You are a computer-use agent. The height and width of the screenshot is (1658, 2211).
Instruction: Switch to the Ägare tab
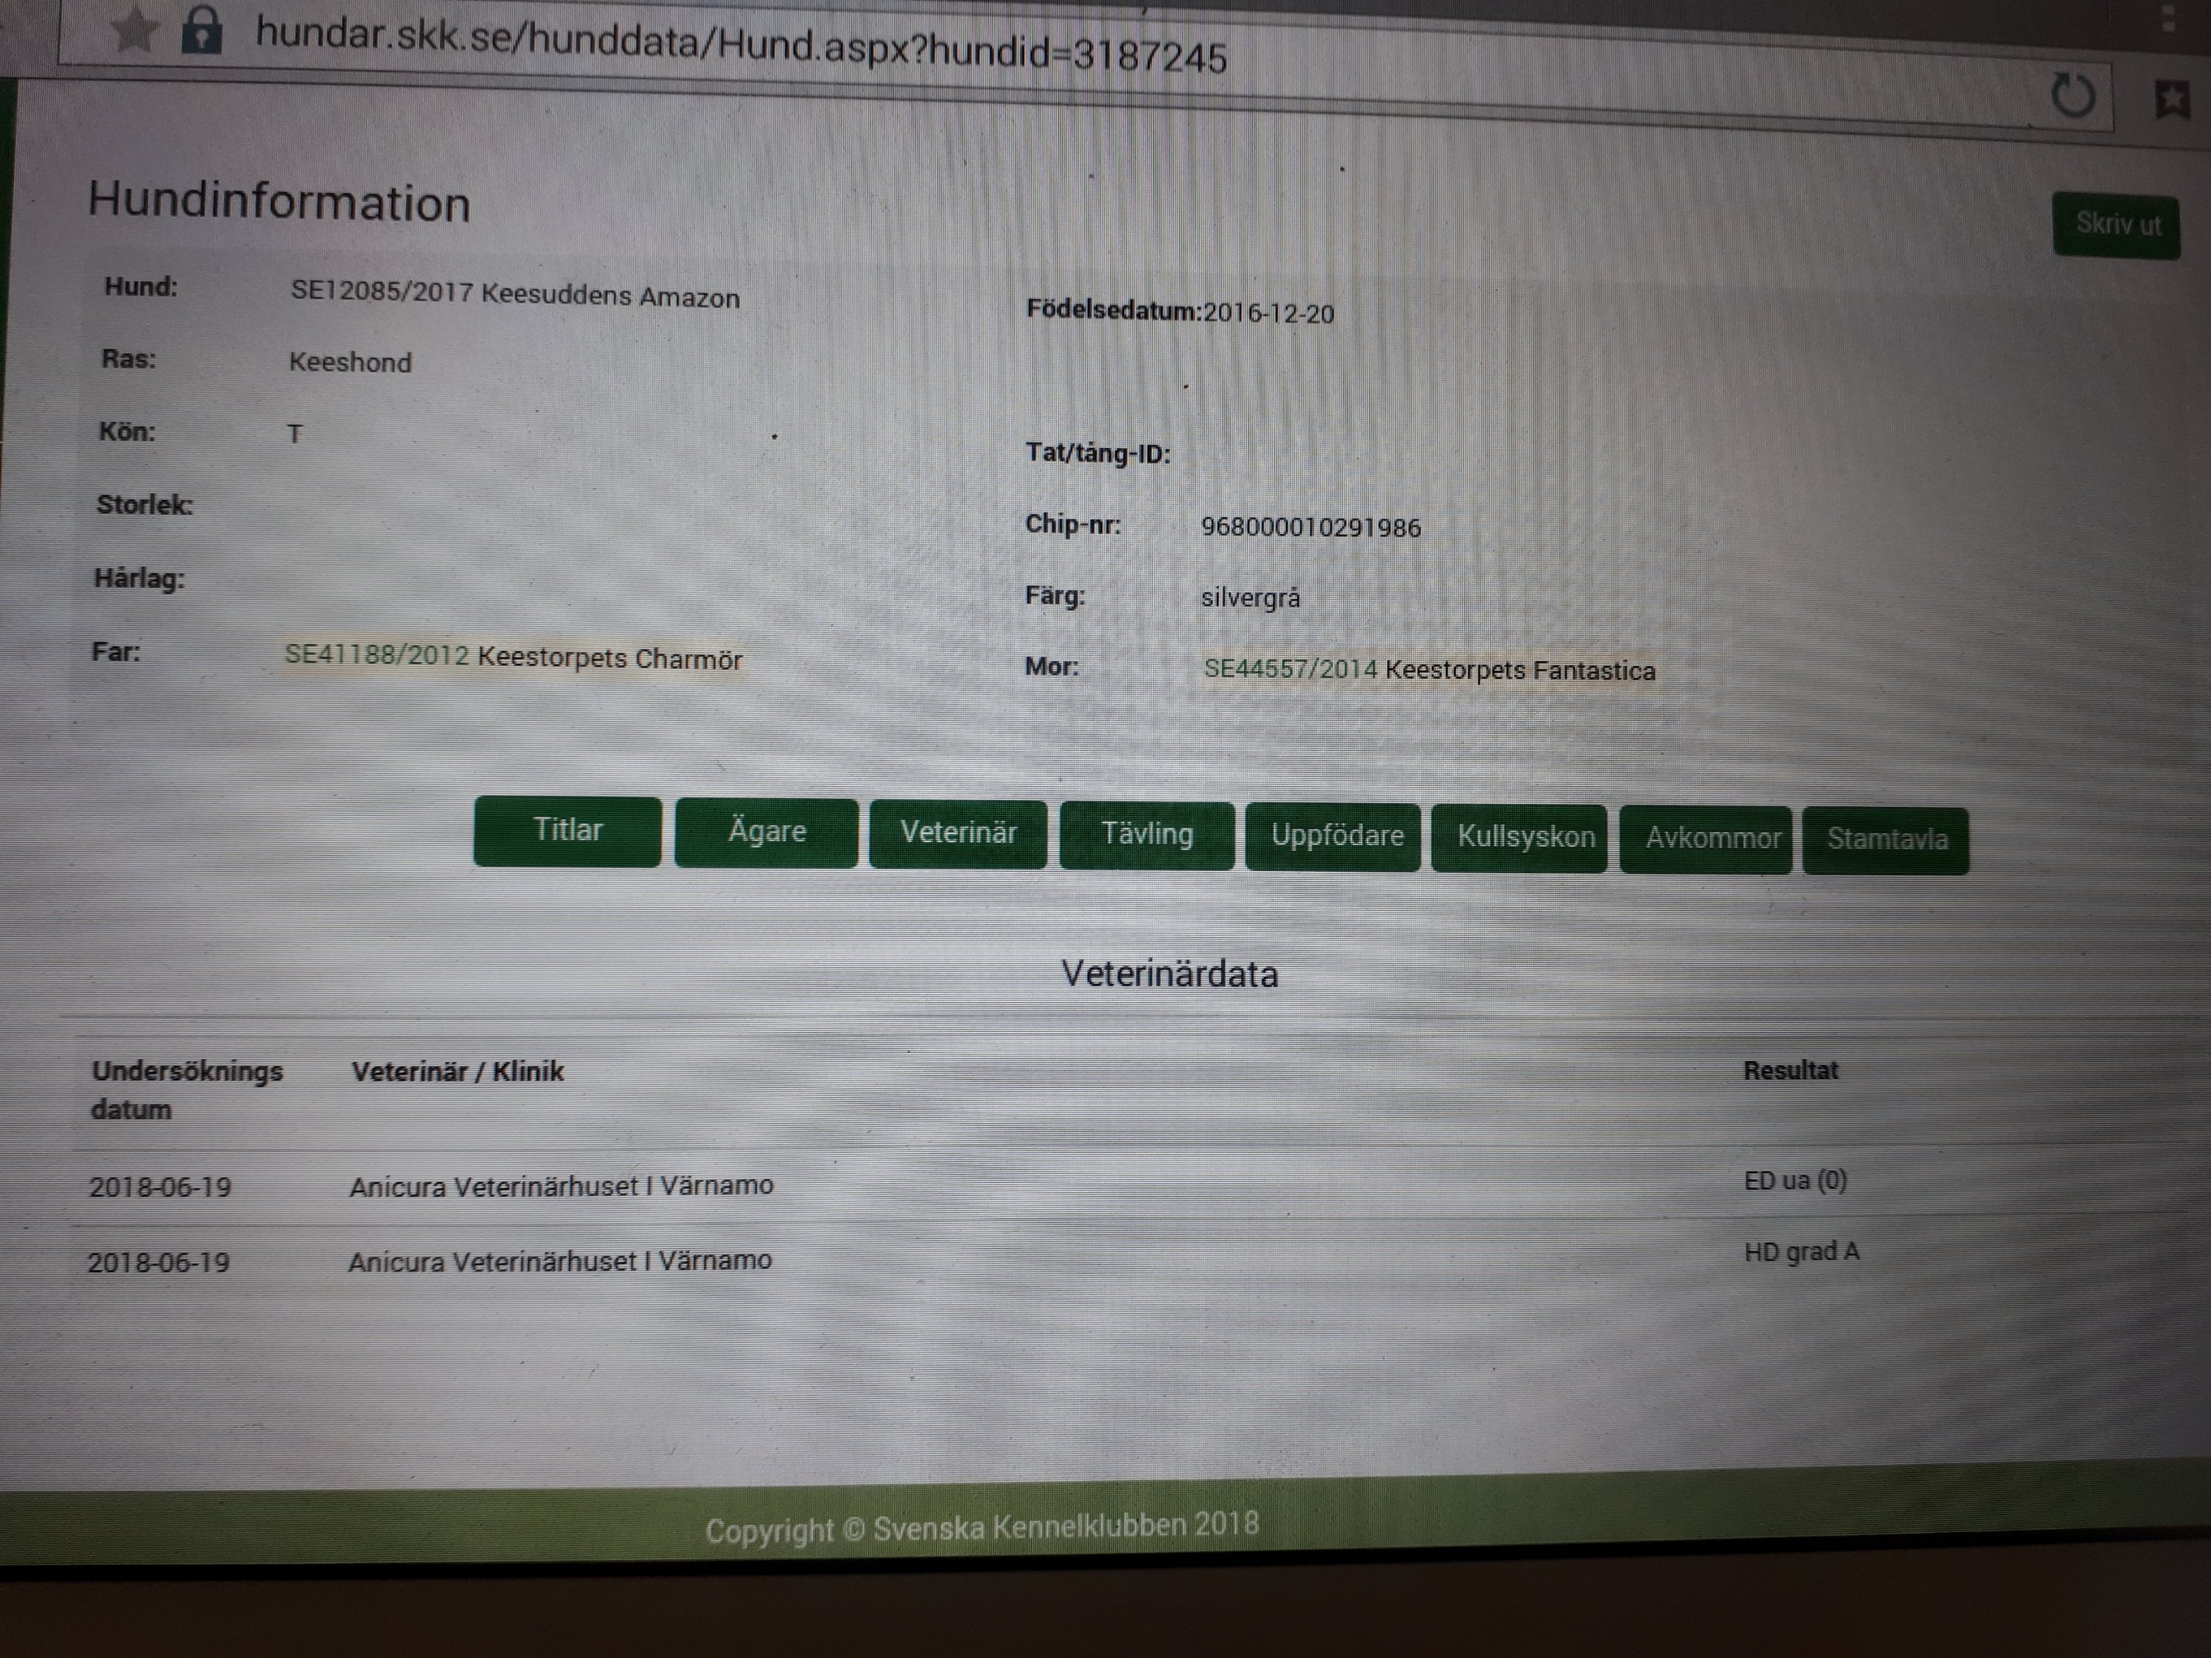tap(766, 833)
